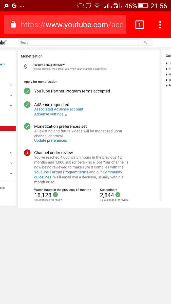Select the red highlighted sidebar item
The image size is (171, 304).
[x=8, y=128]
